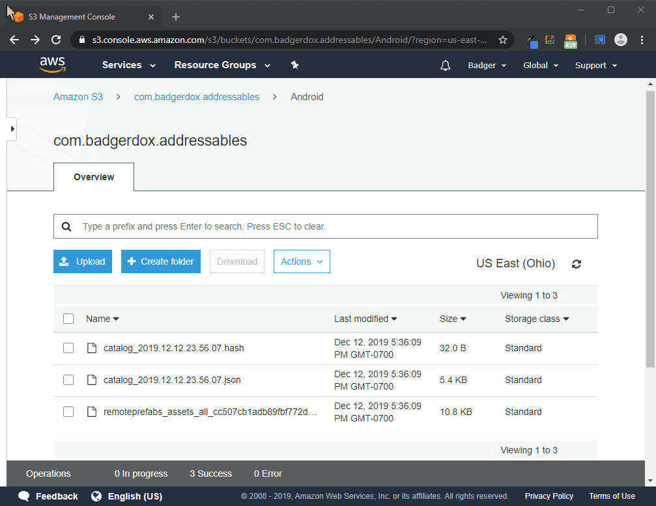Click the file icon of catalog .json row

coord(92,380)
